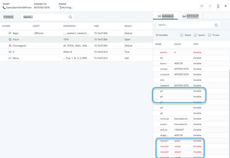This screenshot has height=158, width=230.
Task: Close the trace panel with X
Action: 226,6
